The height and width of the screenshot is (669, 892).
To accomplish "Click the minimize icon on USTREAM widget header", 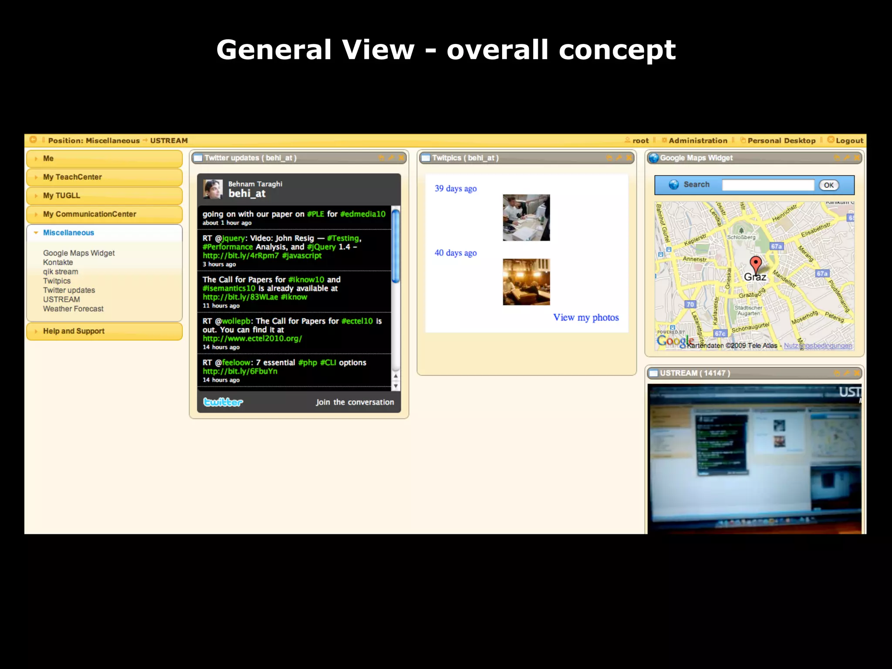I will pos(837,373).
